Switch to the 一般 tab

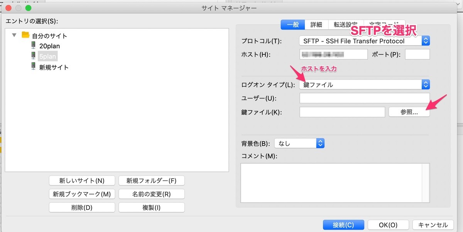coord(293,24)
